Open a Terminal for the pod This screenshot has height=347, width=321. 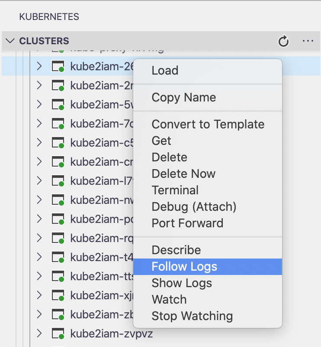175,190
